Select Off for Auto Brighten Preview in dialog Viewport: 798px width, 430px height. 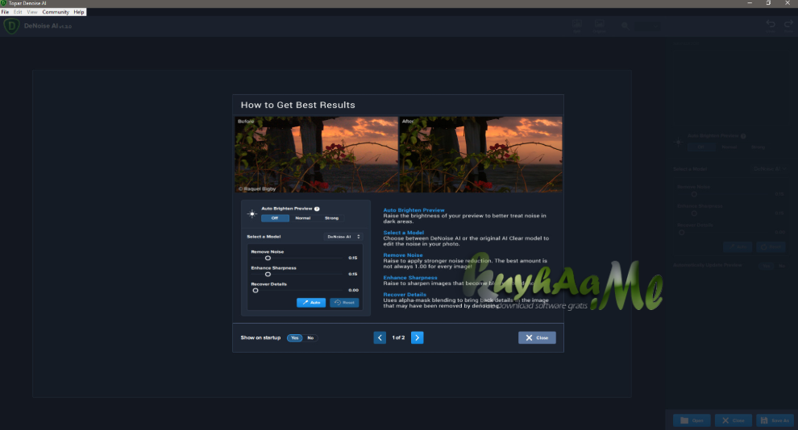(275, 218)
